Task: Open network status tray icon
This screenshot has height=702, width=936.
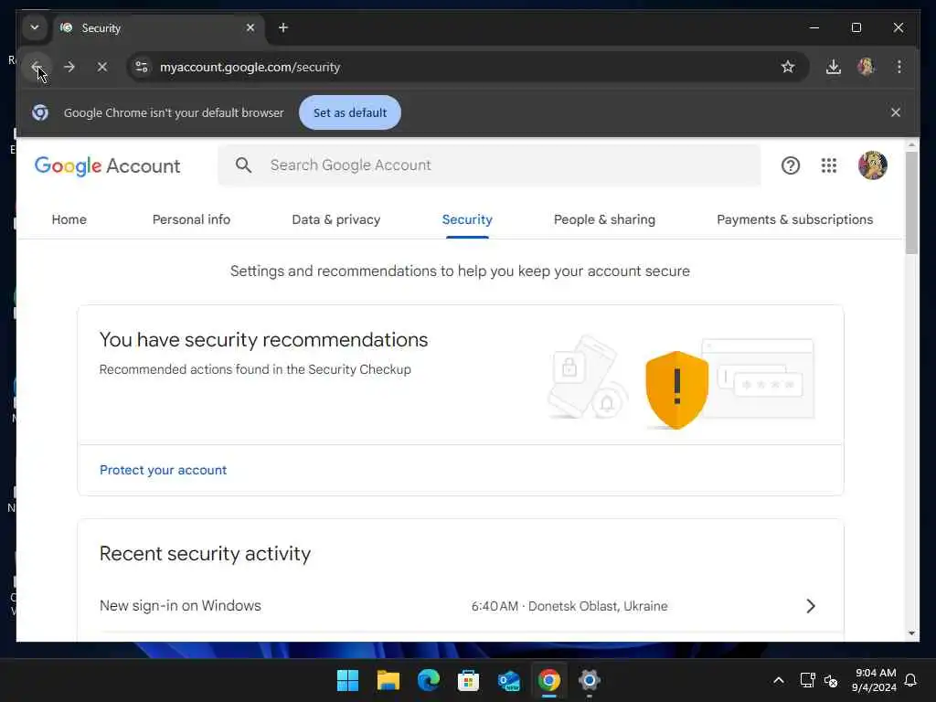Action: 807,680
